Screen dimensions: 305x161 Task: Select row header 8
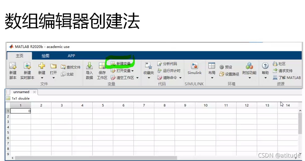(8, 149)
